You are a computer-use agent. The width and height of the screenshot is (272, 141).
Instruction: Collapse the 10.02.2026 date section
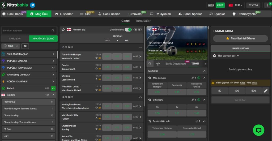[141, 47]
